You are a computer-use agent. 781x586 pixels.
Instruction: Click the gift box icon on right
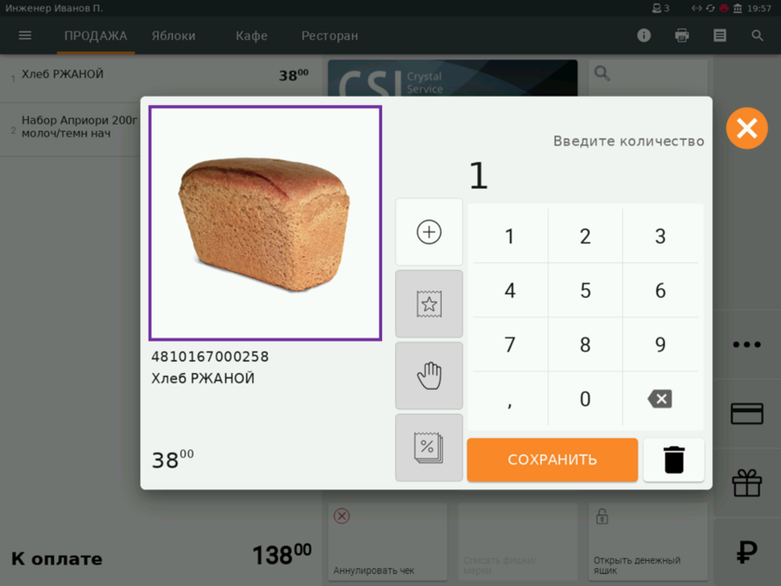pos(747,484)
